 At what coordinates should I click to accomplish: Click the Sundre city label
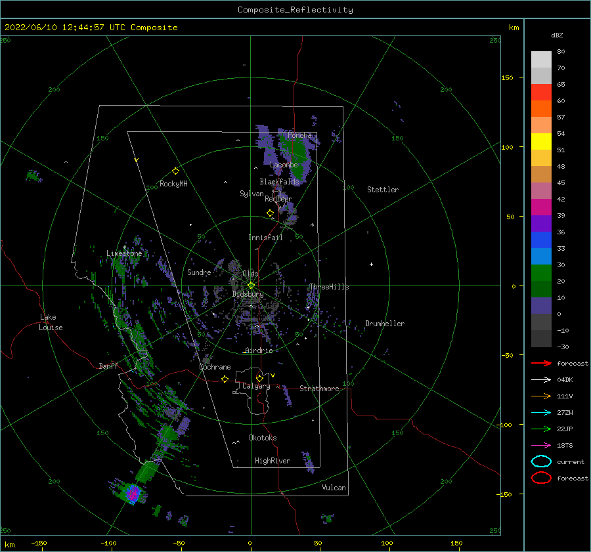pyautogui.click(x=199, y=272)
